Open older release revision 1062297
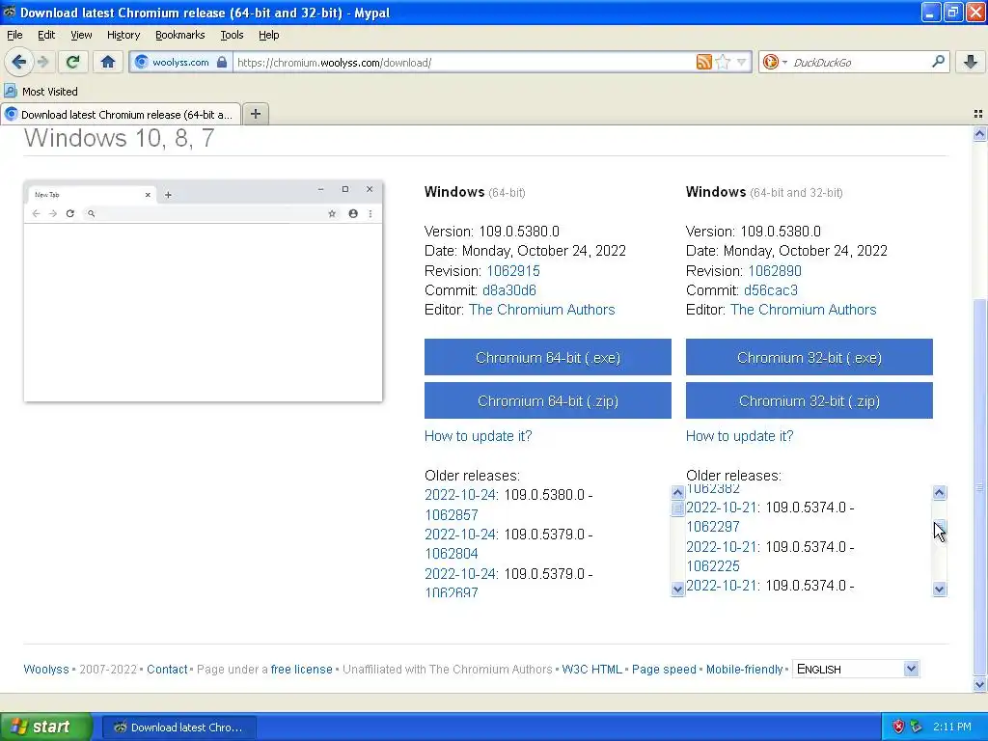The image size is (988, 741). point(713,526)
